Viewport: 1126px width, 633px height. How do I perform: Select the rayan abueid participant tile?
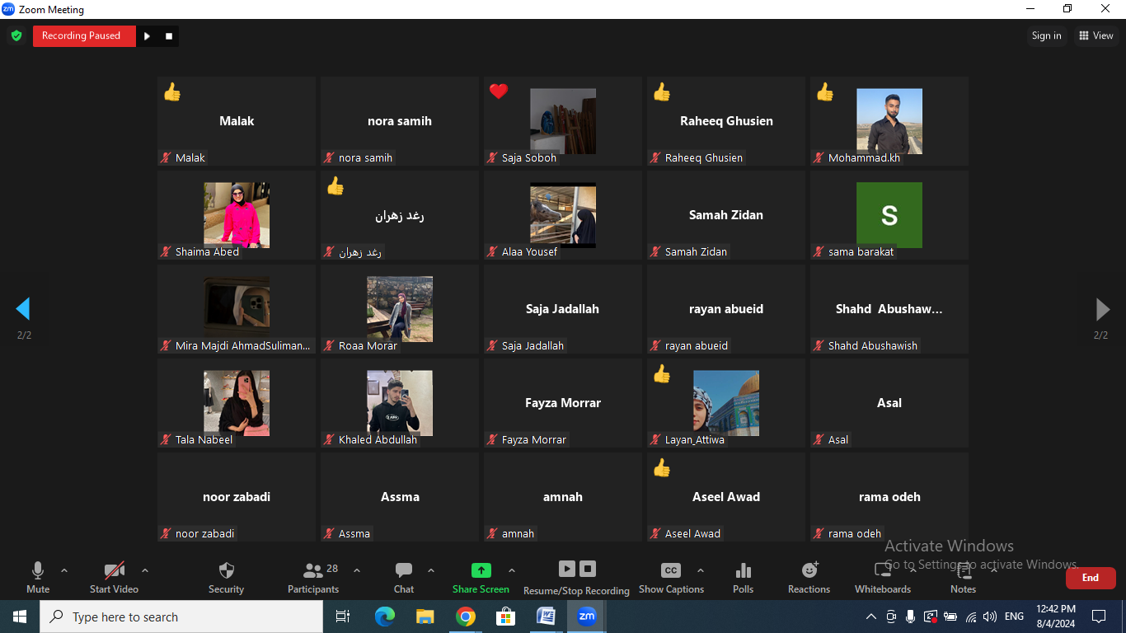click(726, 309)
